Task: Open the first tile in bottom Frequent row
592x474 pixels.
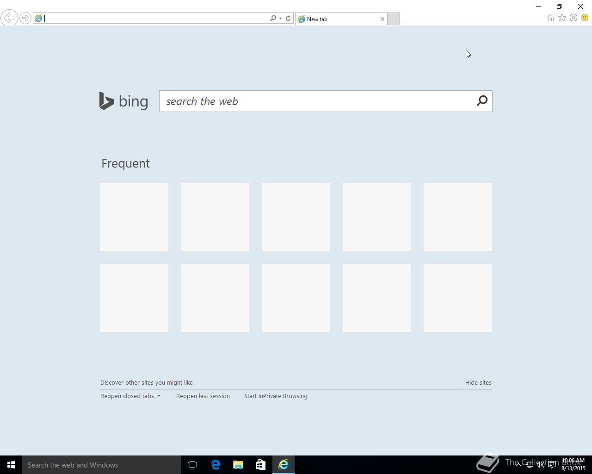Action: [134, 298]
